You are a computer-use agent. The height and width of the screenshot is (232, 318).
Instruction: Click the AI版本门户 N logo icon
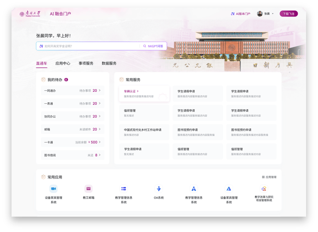point(233,14)
